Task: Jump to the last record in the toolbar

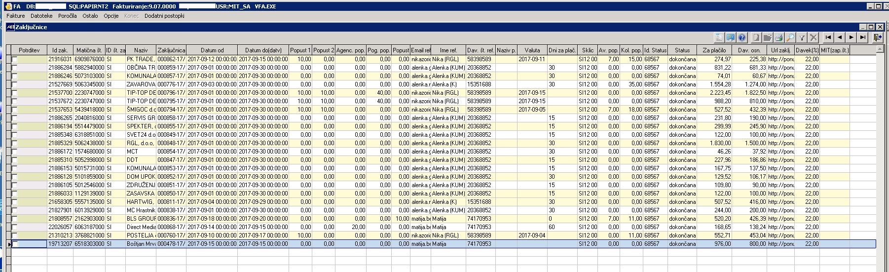Action: [x=863, y=37]
